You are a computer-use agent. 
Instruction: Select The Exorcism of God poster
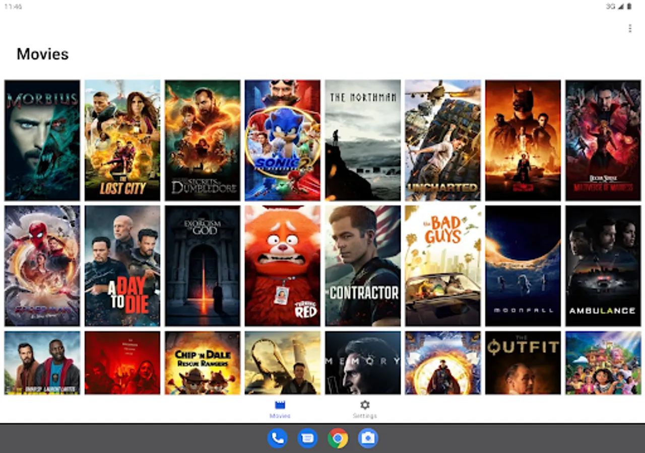pyautogui.click(x=203, y=266)
